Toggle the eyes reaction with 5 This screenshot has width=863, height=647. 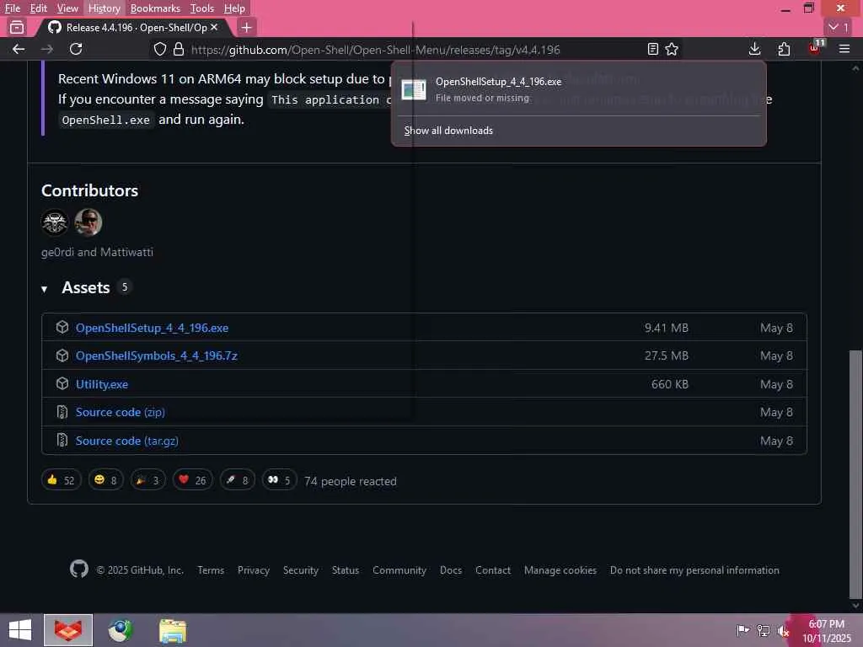point(279,479)
